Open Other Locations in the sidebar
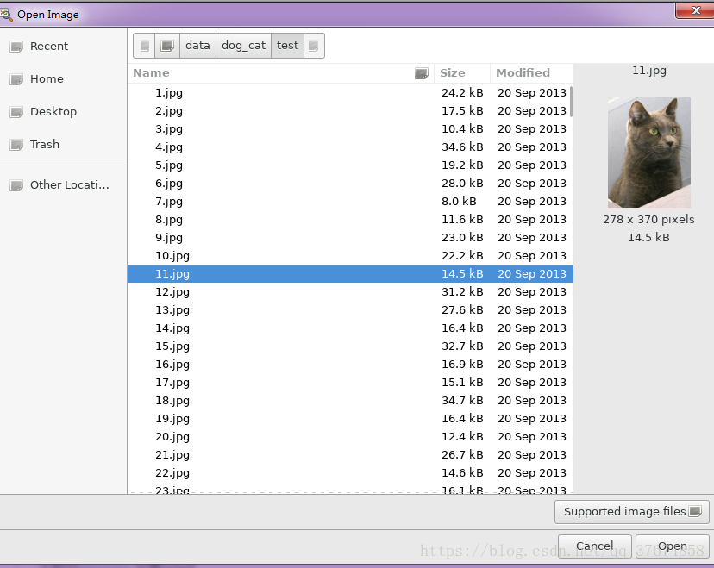The image size is (714, 568). (63, 185)
